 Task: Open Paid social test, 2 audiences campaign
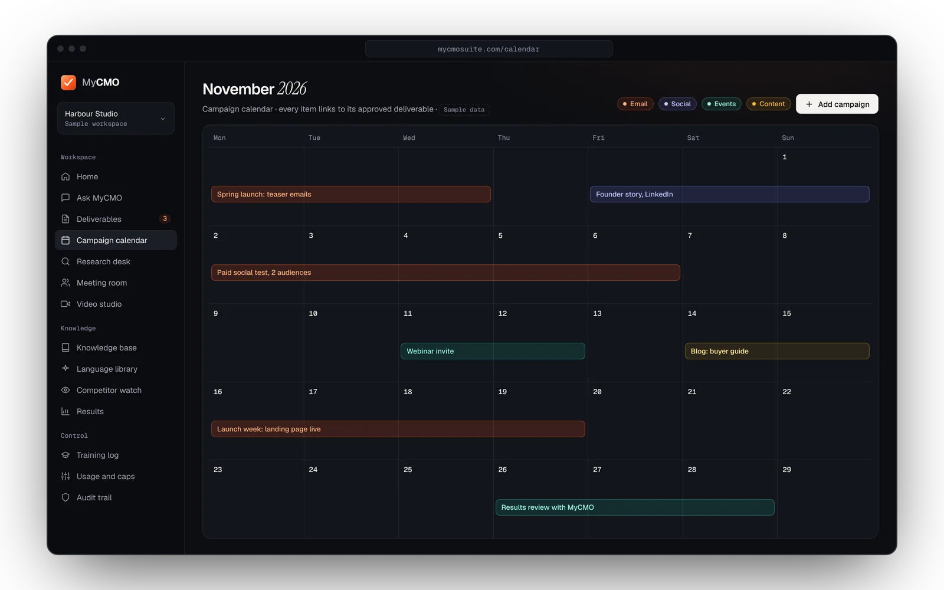point(445,273)
